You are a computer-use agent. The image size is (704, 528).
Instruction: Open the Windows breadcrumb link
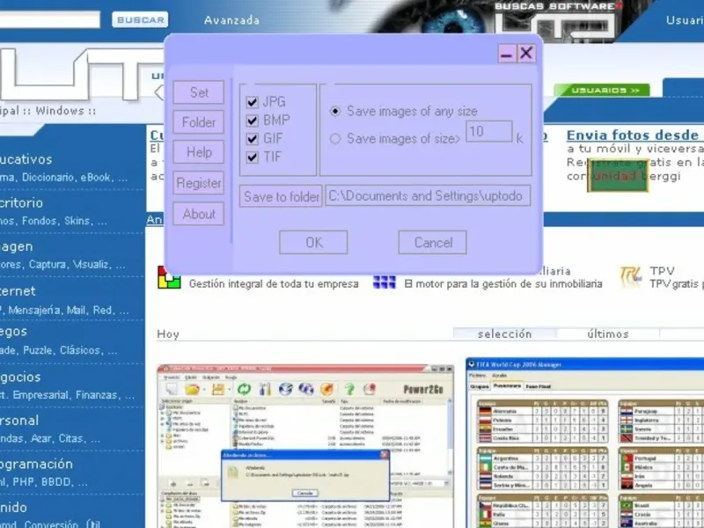click(x=60, y=111)
